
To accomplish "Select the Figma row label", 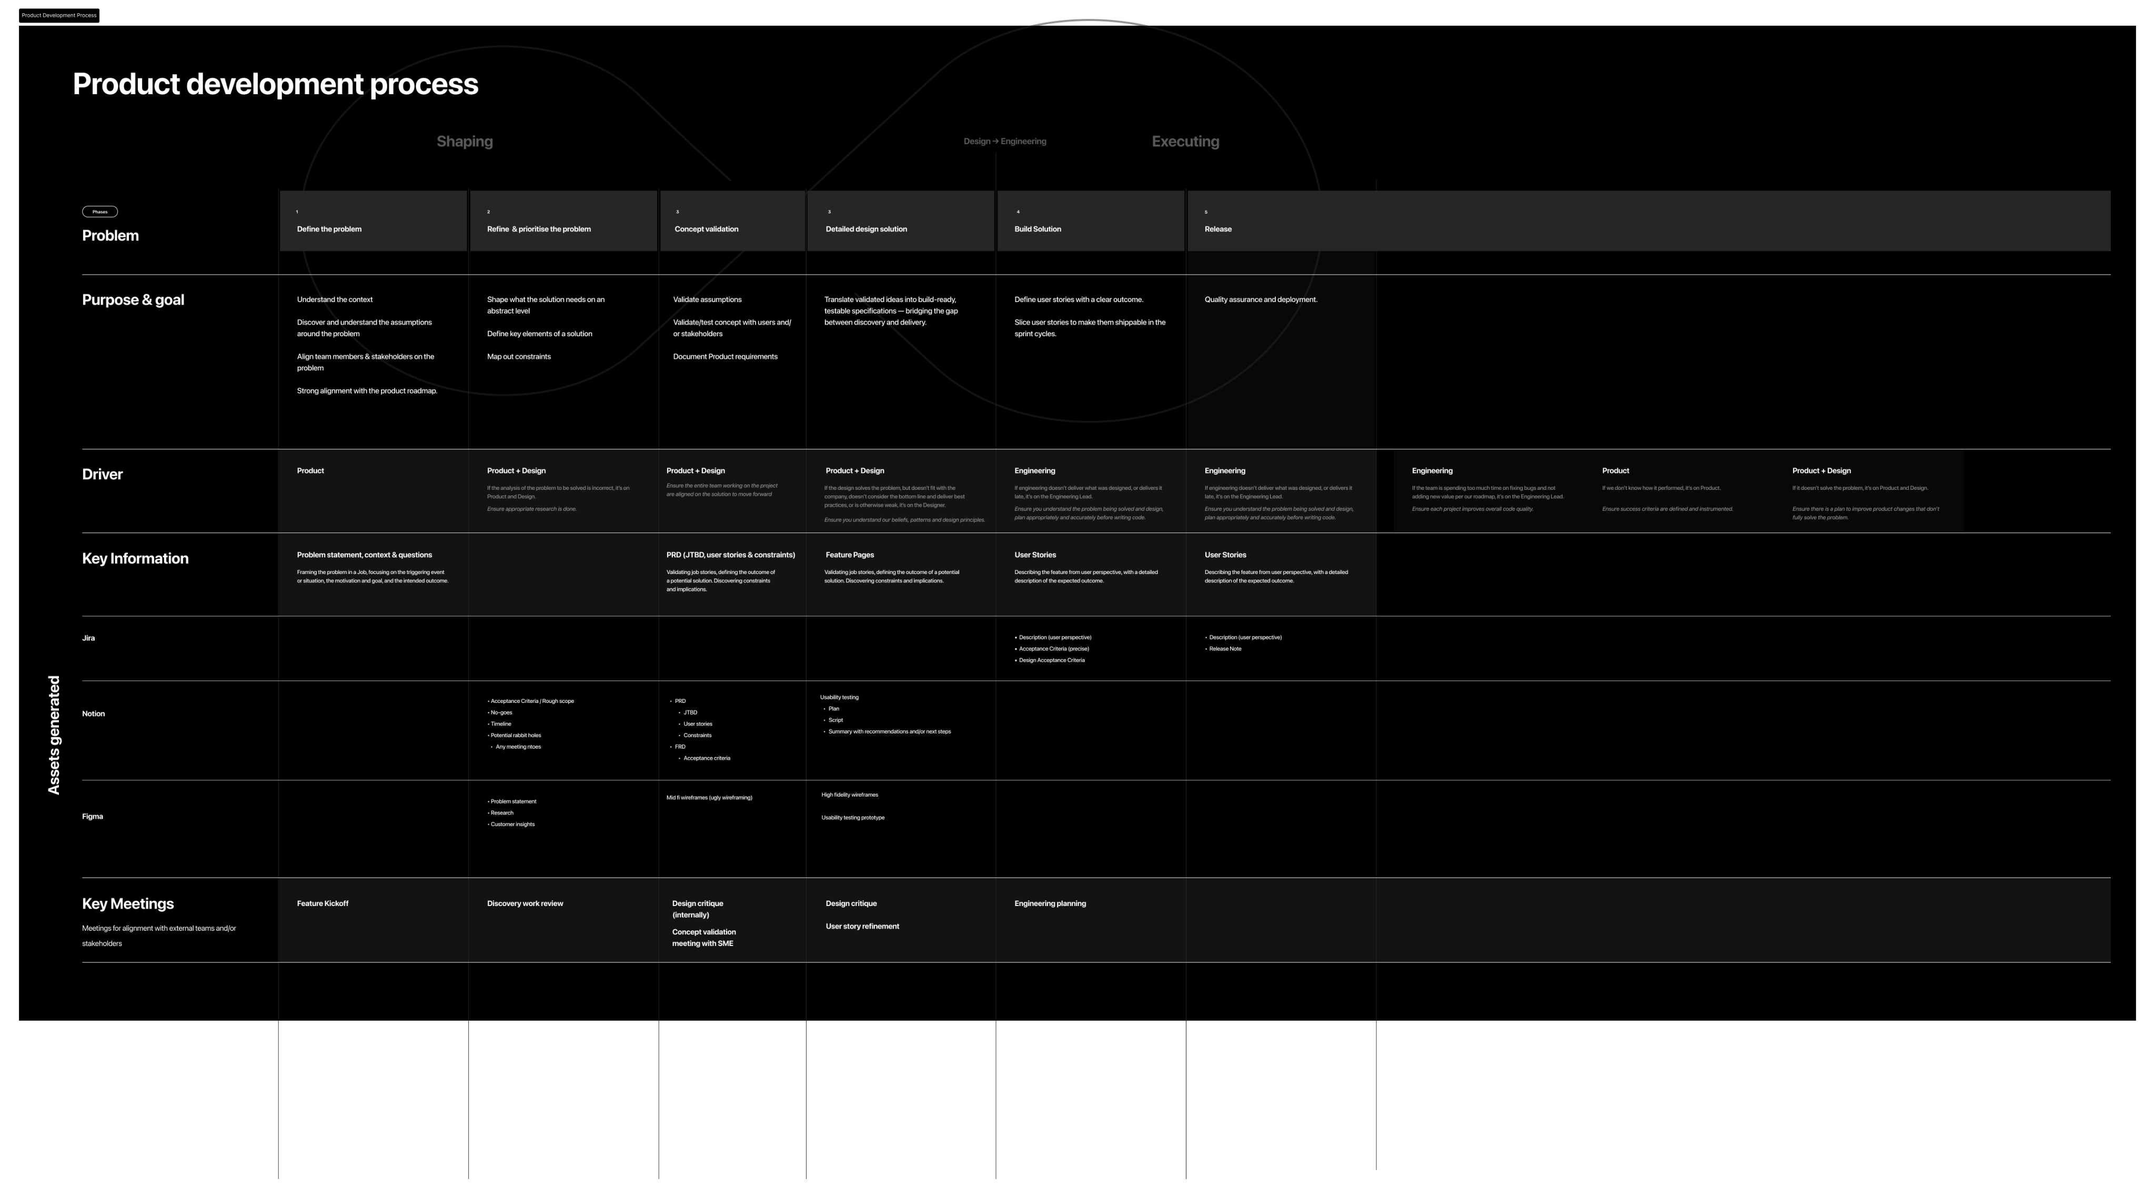I will click(x=92, y=817).
